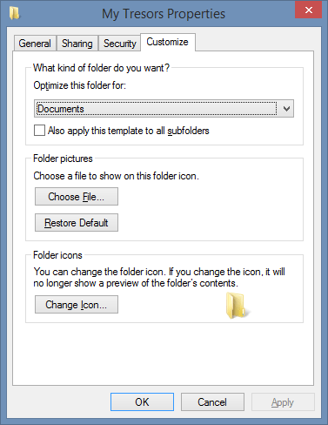Click the Choose File... button
328x425 pixels.
click(77, 197)
